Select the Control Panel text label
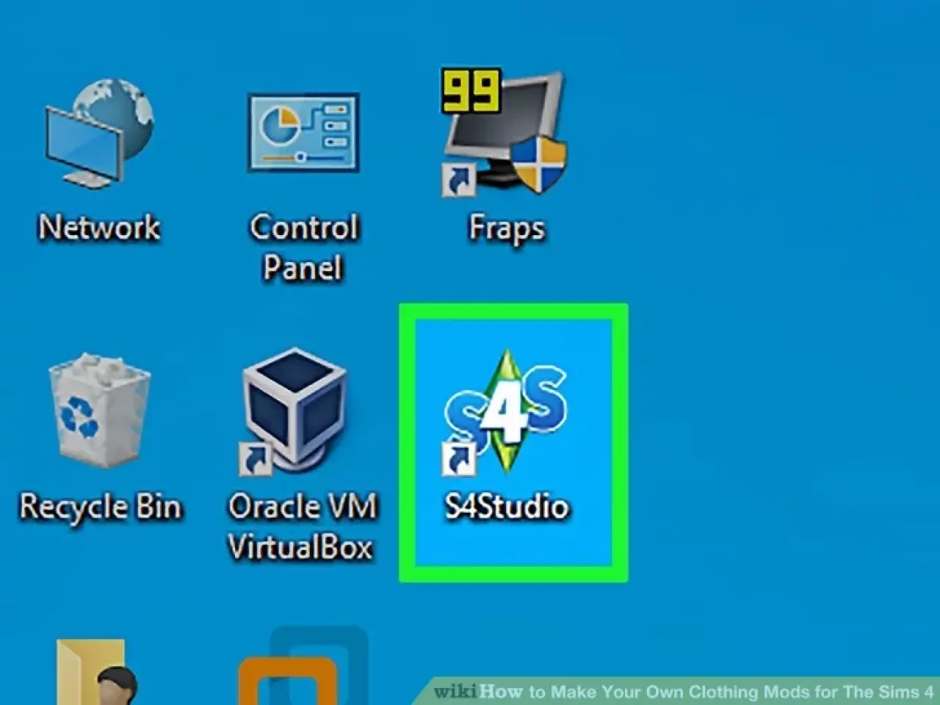Image resolution: width=940 pixels, height=705 pixels. coord(303,247)
